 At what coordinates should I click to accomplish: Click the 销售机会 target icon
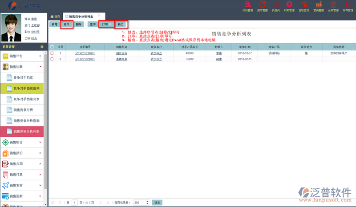(6, 142)
